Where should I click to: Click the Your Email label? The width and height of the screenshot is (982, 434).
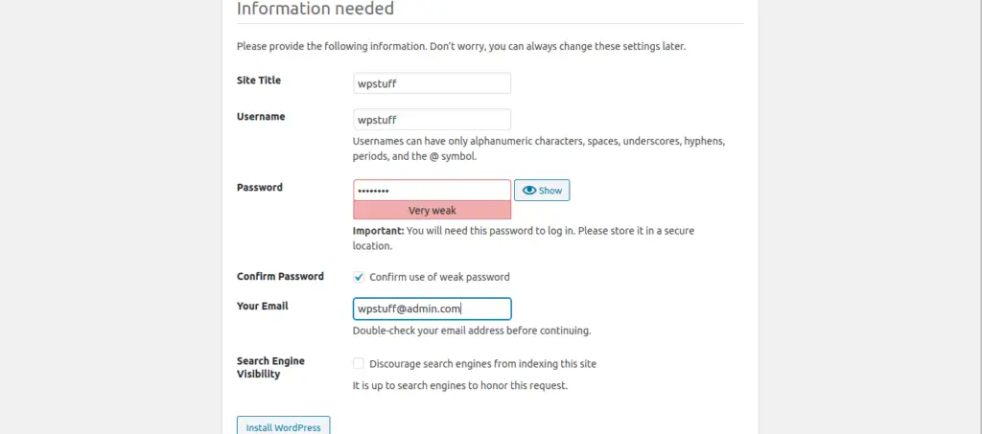263,306
